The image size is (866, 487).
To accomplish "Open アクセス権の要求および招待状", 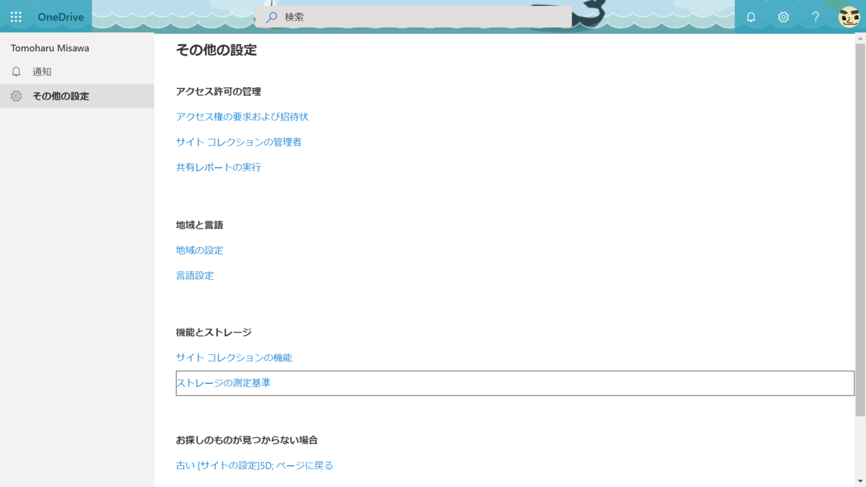I will [x=242, y=117].
